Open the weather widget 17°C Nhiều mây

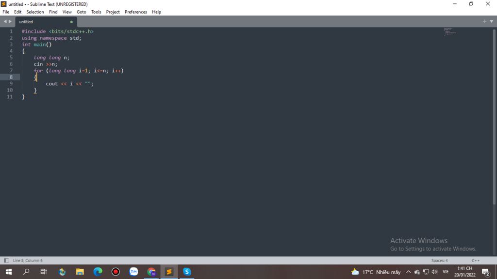[376, 272]
